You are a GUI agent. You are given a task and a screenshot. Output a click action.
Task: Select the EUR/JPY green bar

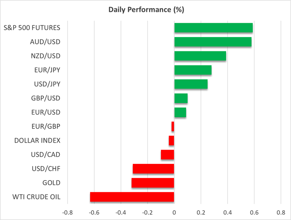pyautogui.click(x=193, y=70)
